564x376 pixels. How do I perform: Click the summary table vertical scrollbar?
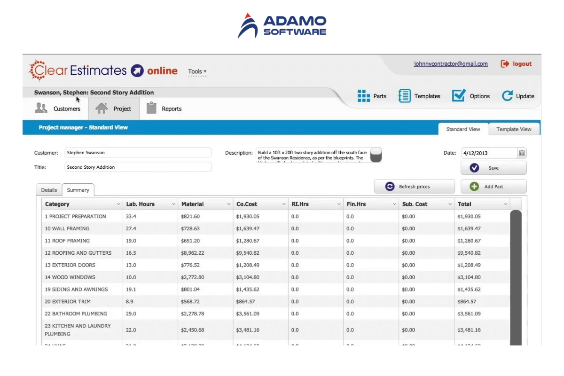(516, 277)
